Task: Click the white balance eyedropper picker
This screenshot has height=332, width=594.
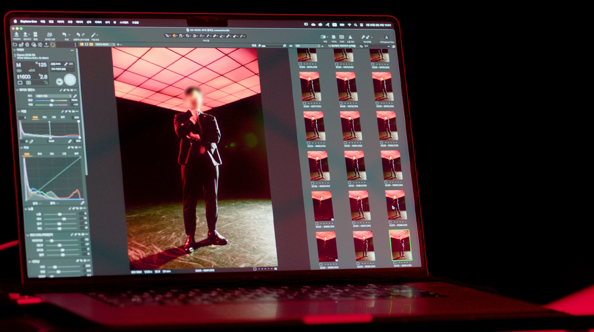Action: [75, 96]
